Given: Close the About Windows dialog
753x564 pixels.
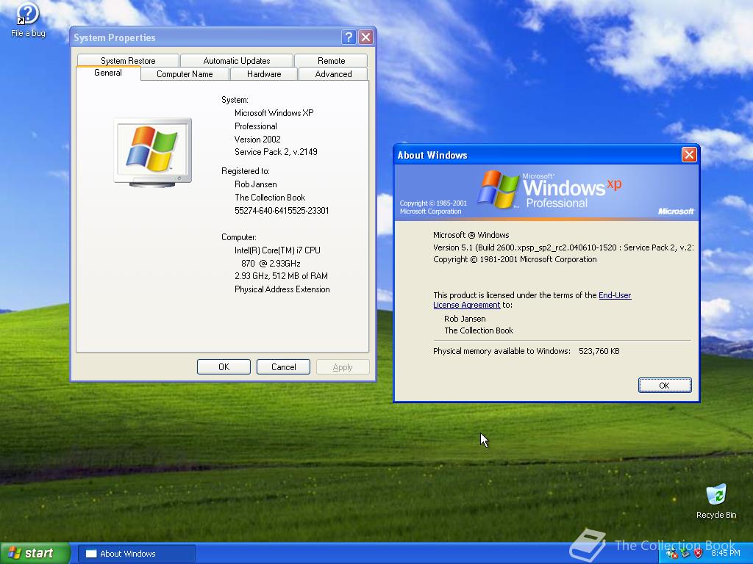Looking at the screenshot, I should [x=689, y=154].
